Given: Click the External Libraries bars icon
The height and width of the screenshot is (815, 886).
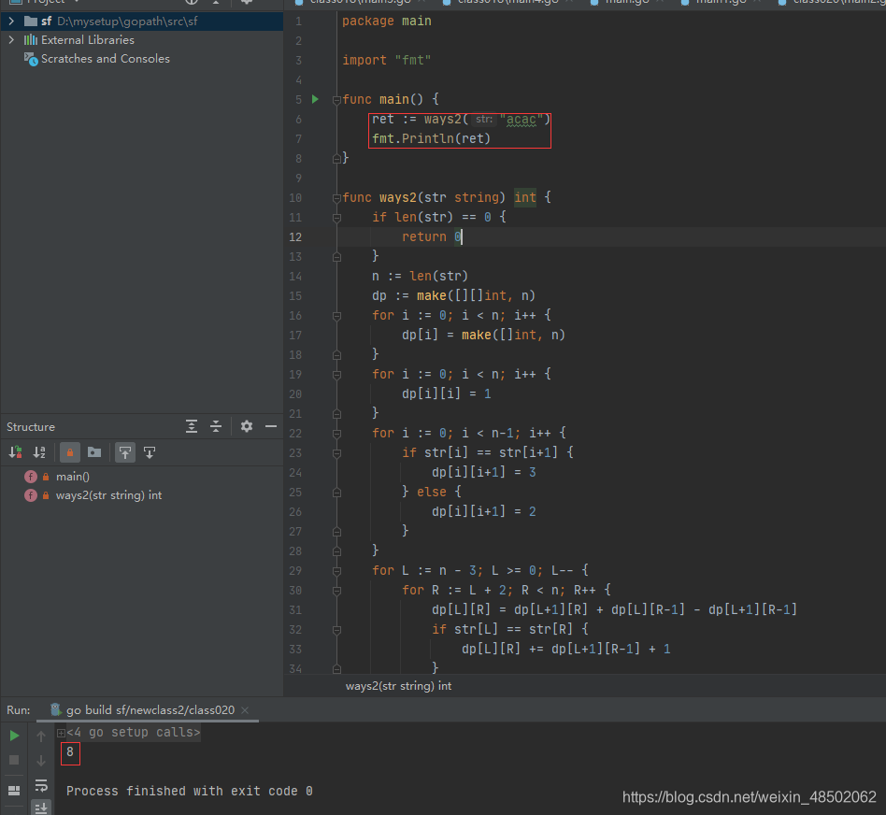Looking at the screenshot, I should 31,40.
